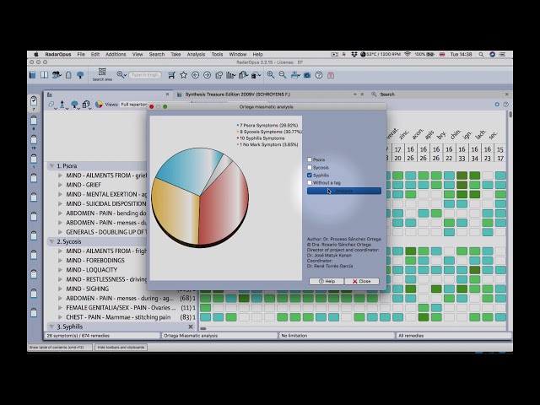540x405 pixels.
Task: Open the book icon in main toolbar
Action: 33,75
